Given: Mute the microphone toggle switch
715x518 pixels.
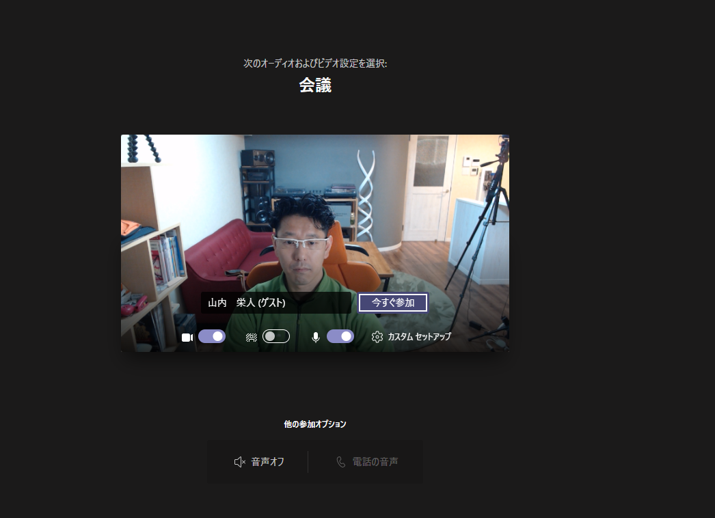Looking at the screenshot, I should click(x=340, y=336).
